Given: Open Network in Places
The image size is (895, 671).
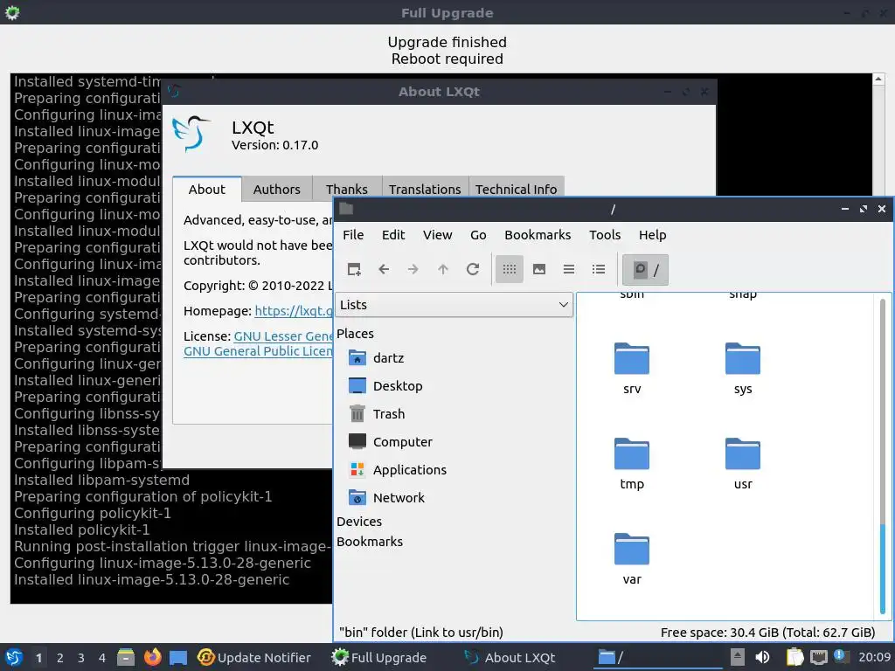Looking at the screenshot, I should click(x=386, y=498).
